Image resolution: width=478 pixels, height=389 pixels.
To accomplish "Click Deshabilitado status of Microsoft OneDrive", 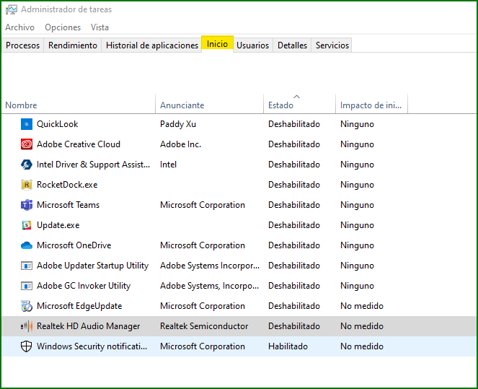I will pos(294,245).
